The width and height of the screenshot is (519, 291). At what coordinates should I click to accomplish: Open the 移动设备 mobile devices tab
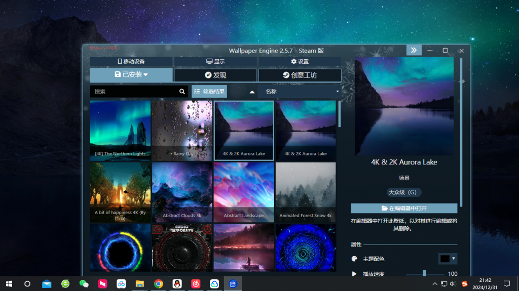tap(131, 62)
